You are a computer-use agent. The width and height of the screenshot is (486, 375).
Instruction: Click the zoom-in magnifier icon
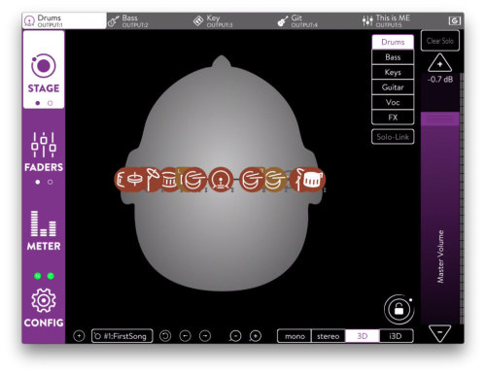click(x=256, y=336)
